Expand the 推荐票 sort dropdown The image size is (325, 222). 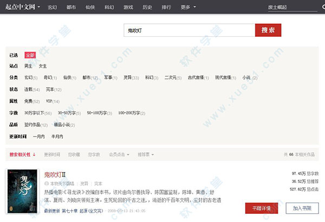[146, 154]
